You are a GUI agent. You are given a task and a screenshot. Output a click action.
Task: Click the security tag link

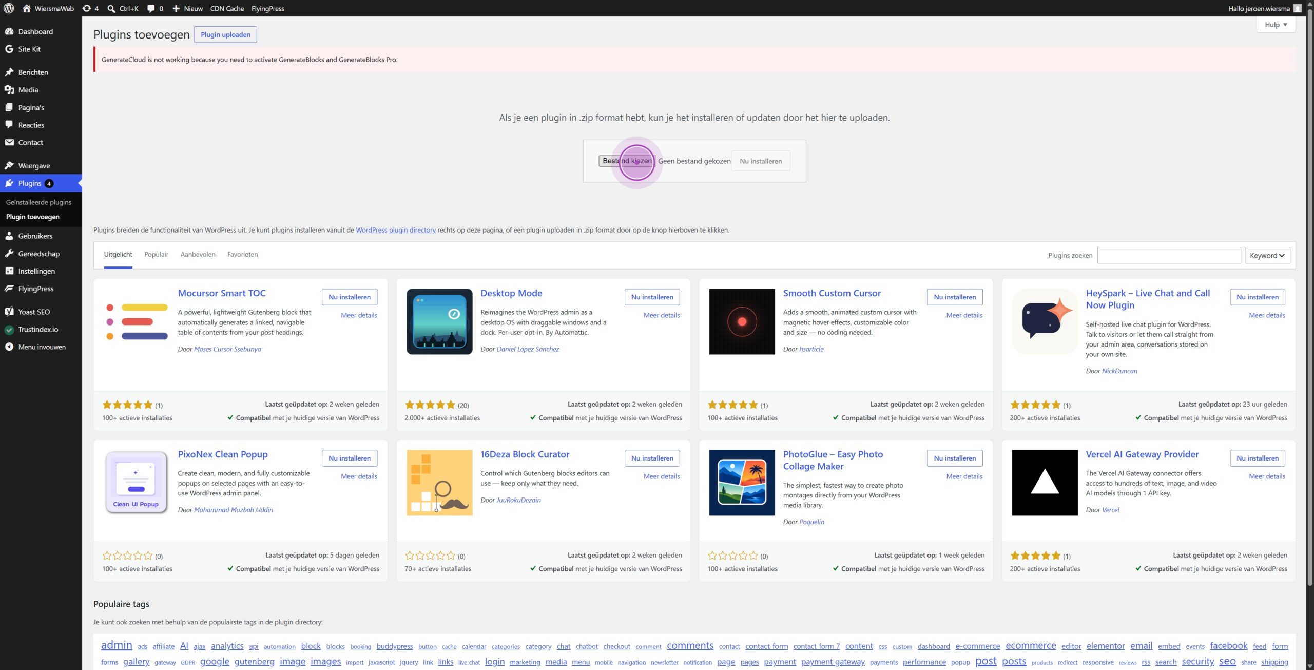pyautogui.click(x=1197, y=661)
